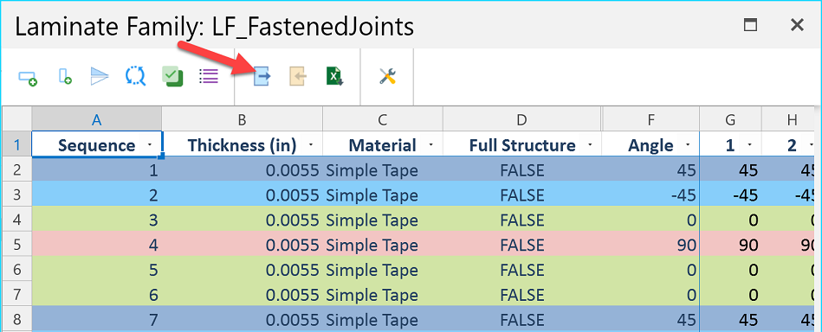
Task: Select Simple Tape material for sequence 2
Action: coord(382,195)
